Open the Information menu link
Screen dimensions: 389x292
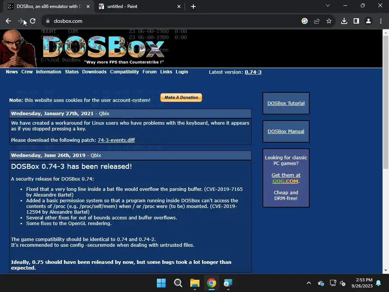pos(48,72)
